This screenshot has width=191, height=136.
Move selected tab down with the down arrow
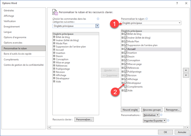coord(186,75)
